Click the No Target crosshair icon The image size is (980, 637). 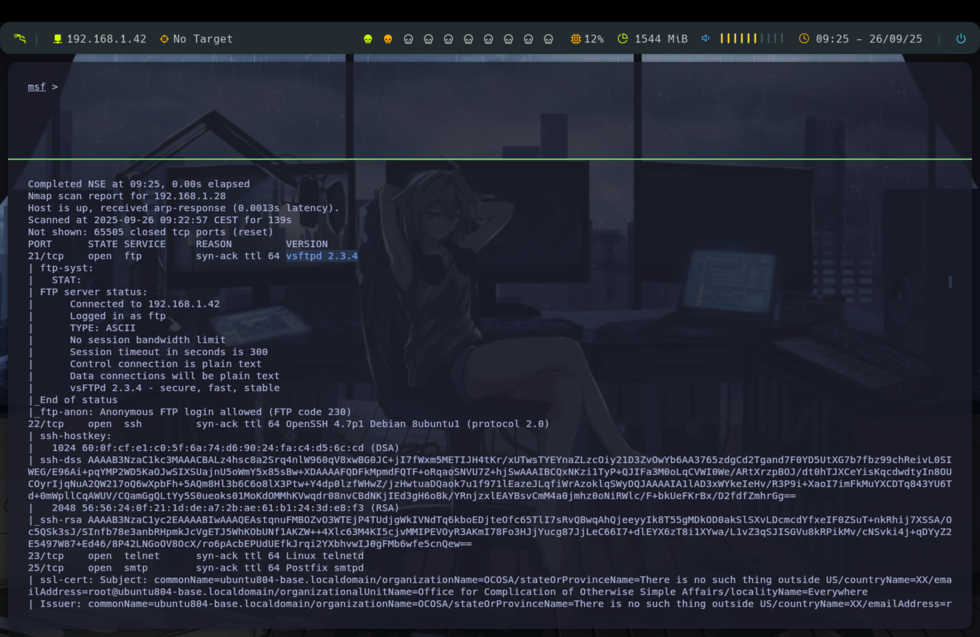[x=164, y=39]
